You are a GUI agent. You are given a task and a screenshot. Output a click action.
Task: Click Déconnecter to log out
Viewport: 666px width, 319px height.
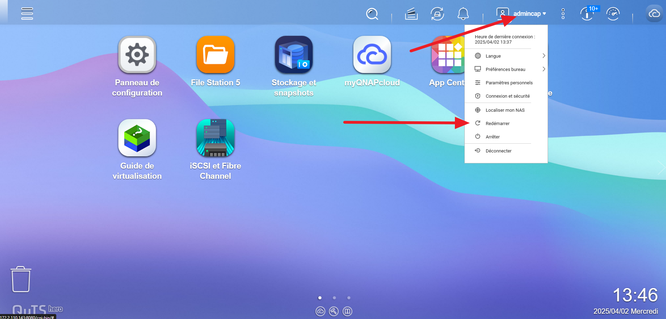(506, 151)
